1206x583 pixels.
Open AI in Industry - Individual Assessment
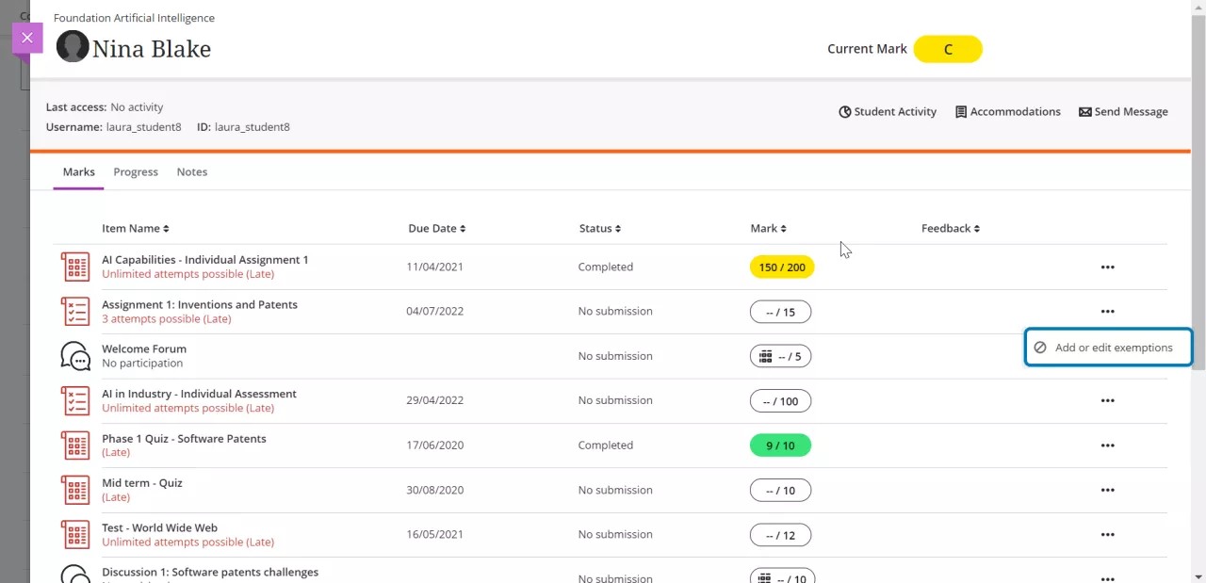(199, 394)
